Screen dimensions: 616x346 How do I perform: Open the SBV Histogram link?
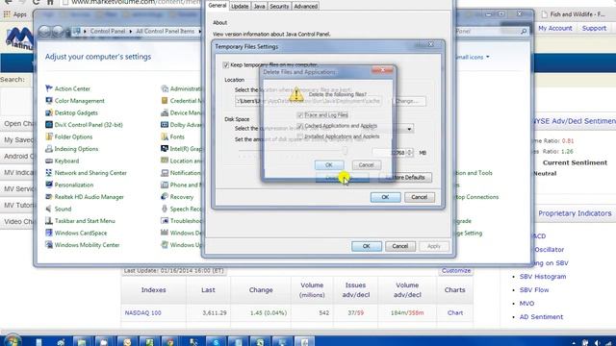(x=543, y=277)
